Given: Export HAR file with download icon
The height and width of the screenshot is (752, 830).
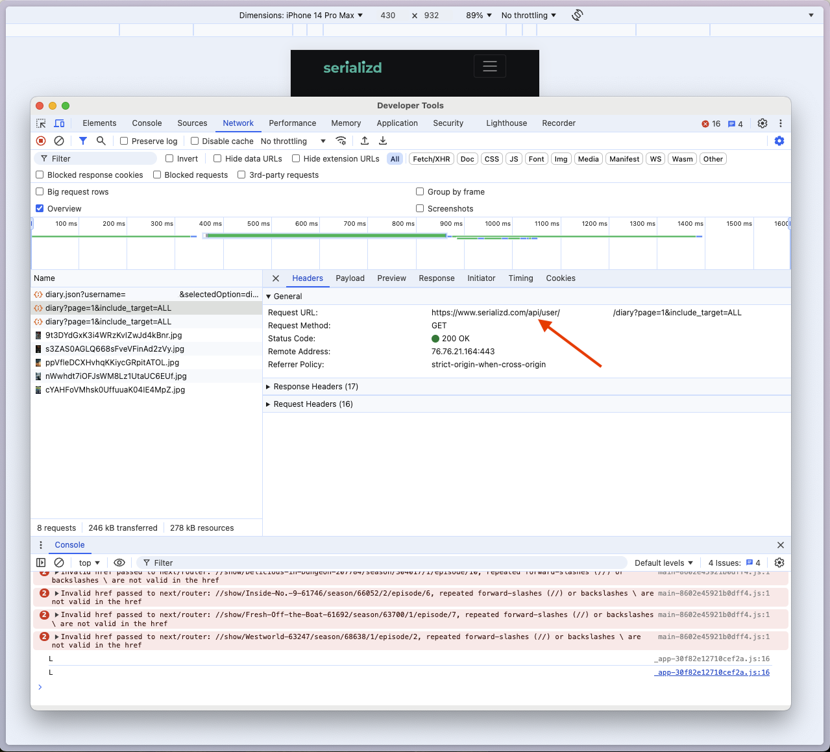Looking at the screenshot, I should click(382, 140).
